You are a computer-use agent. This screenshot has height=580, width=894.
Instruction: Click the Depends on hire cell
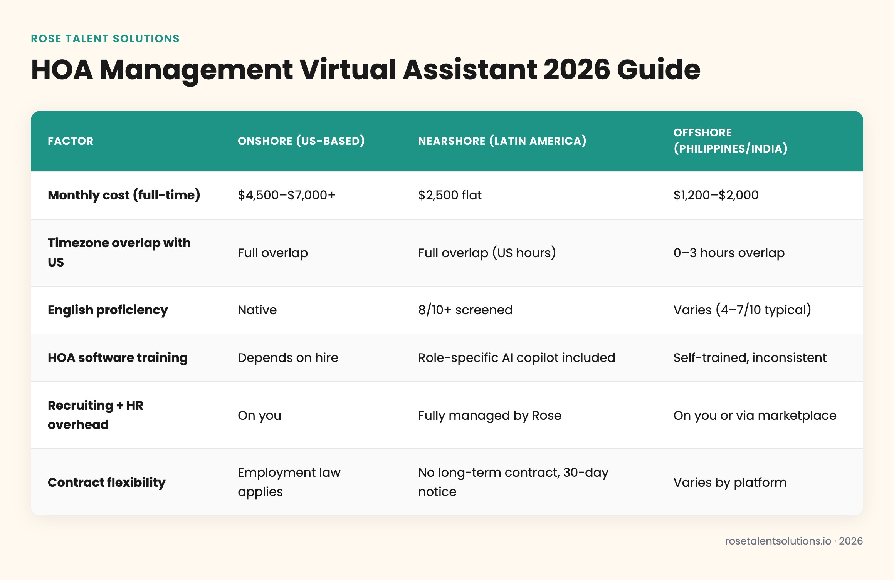click(x=288, y=358)
